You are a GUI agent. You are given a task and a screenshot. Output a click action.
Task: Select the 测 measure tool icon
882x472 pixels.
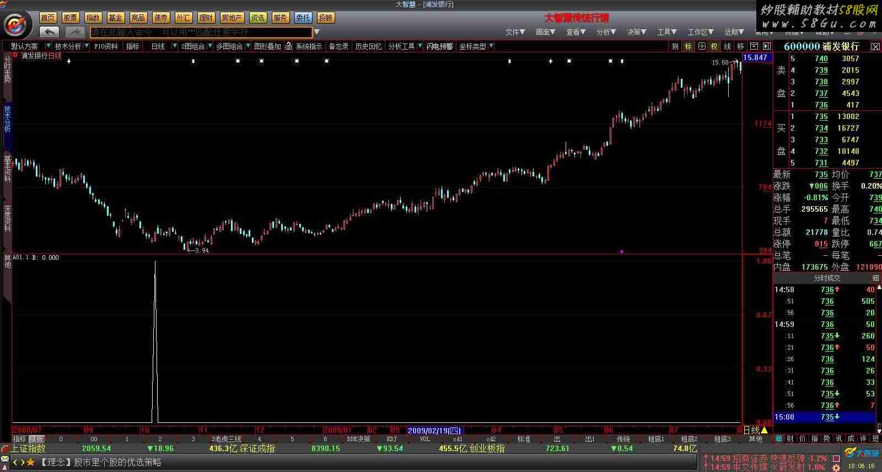click(x=675, y=46)
